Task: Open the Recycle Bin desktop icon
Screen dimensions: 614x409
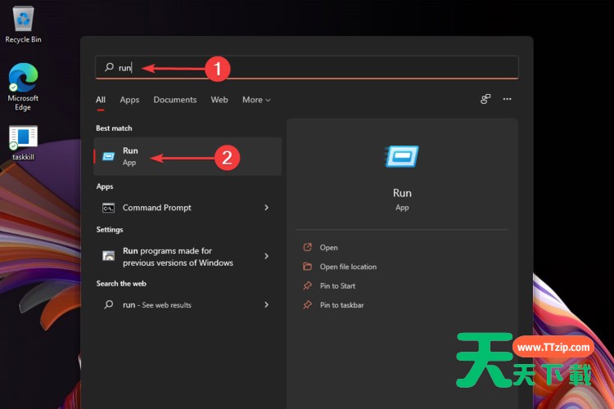Action: (x=23, y=20)
